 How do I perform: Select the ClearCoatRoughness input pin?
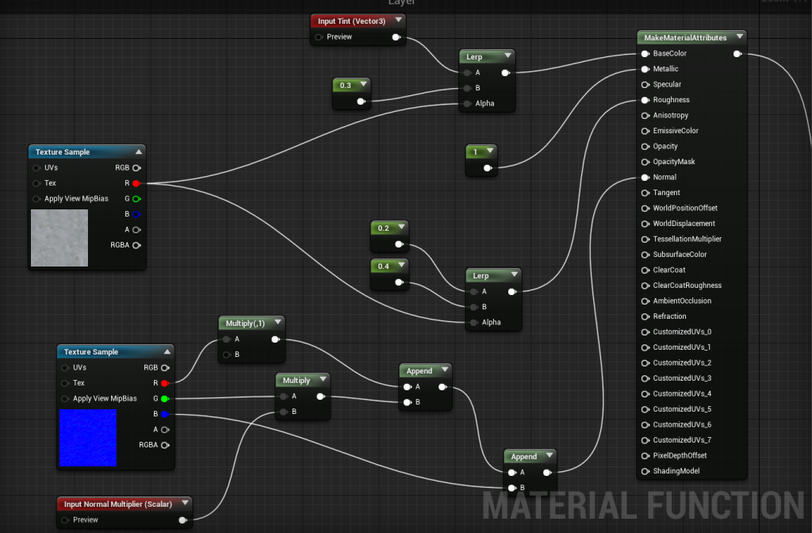coord(645,286)
